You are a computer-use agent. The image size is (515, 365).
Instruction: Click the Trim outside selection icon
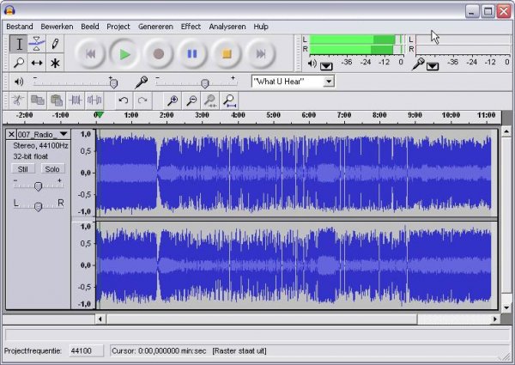[x=76, y=100]
